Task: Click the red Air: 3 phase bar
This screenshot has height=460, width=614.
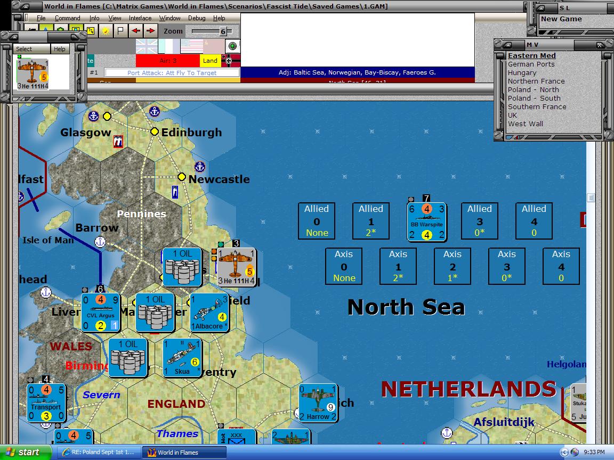Action: pos(167,61)
